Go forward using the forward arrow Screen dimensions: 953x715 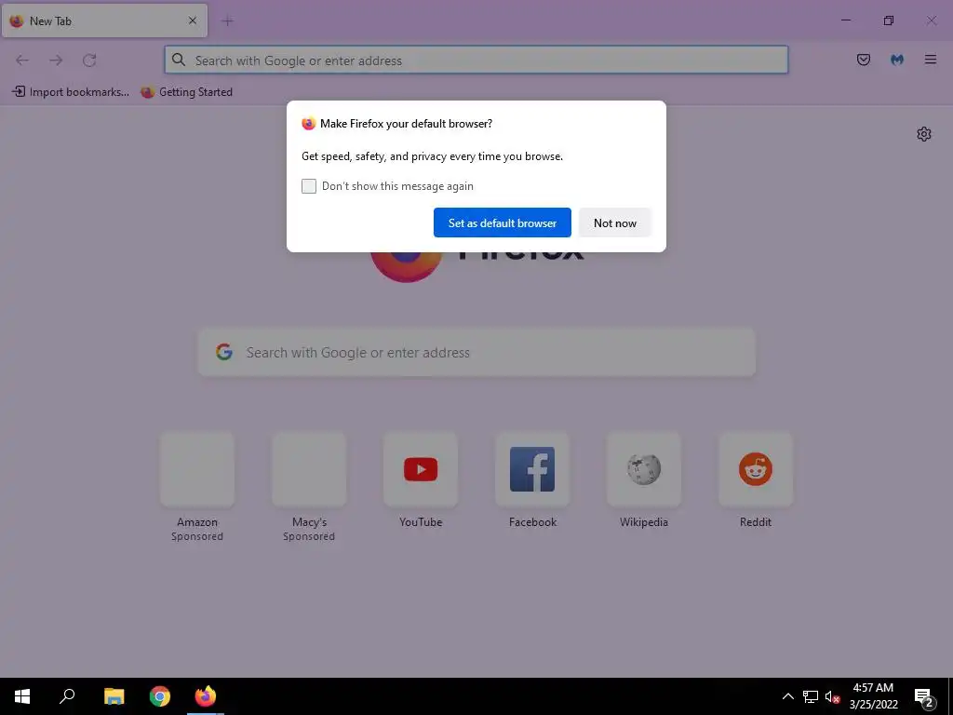pos(56,60)
